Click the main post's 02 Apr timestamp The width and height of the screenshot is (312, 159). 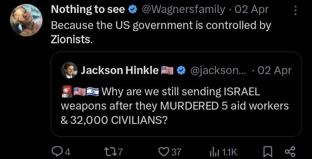[251, 10]
